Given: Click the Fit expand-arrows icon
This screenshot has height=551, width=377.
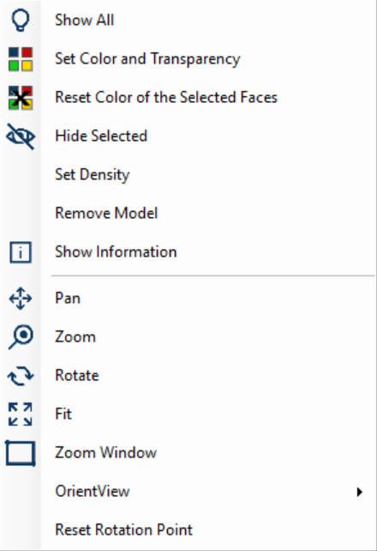Looking at the screenshot, I should [x=21, y=414].
